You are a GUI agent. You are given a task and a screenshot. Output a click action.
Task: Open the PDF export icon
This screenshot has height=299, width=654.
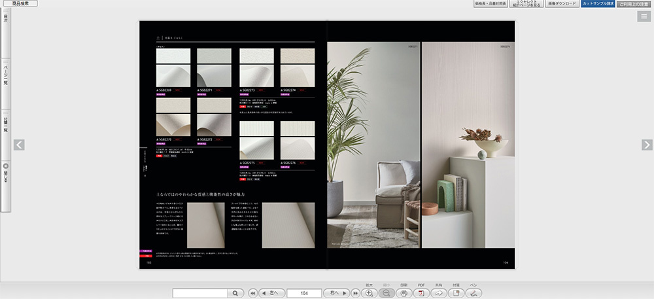422,293
